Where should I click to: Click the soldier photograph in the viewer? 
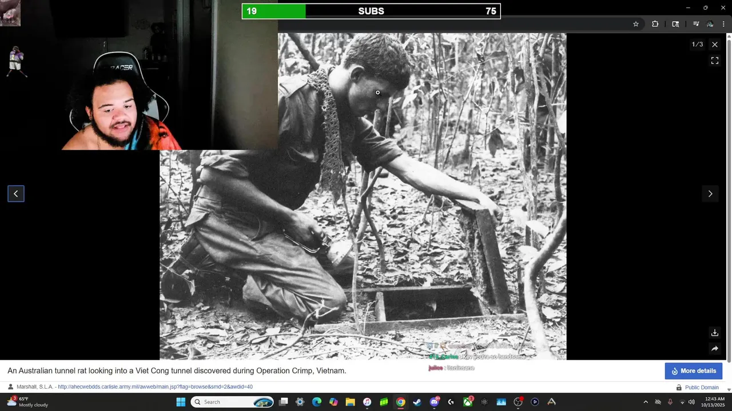point(363,196)
